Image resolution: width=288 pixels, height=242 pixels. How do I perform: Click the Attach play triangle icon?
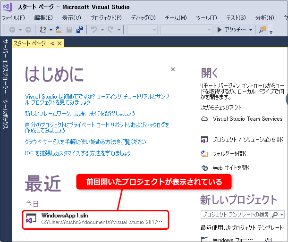(x=220, y=30)
